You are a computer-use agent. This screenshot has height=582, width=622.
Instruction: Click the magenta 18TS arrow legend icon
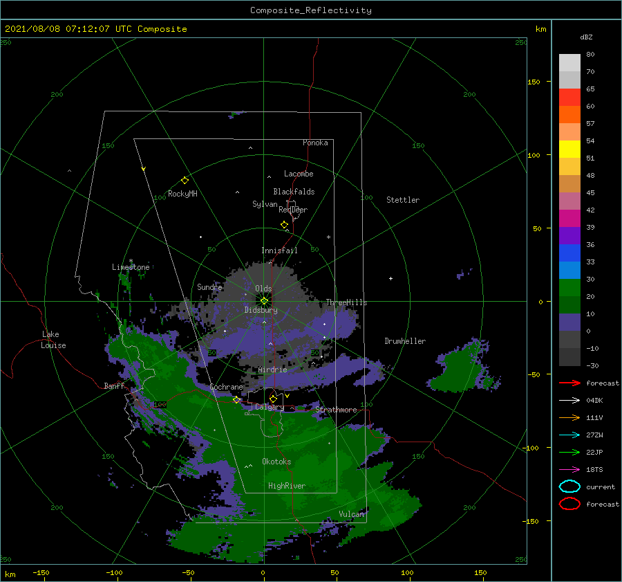point(569,470)
